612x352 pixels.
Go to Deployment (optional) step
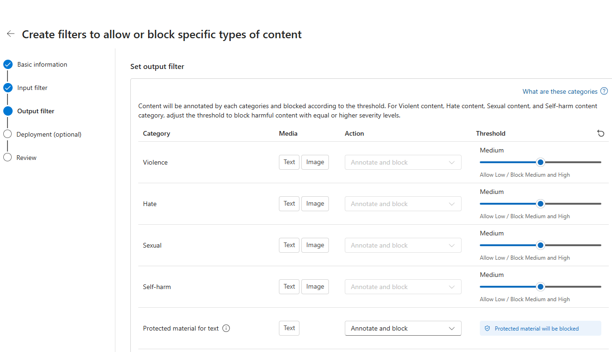pyautogui.click(x=49, y=134)
